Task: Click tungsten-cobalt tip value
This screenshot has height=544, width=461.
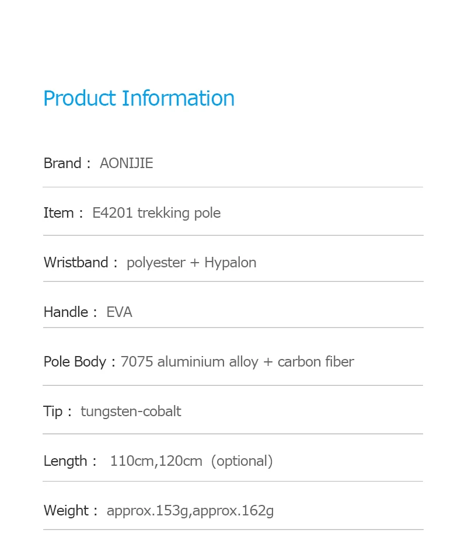Action: [x=131, y=412]
